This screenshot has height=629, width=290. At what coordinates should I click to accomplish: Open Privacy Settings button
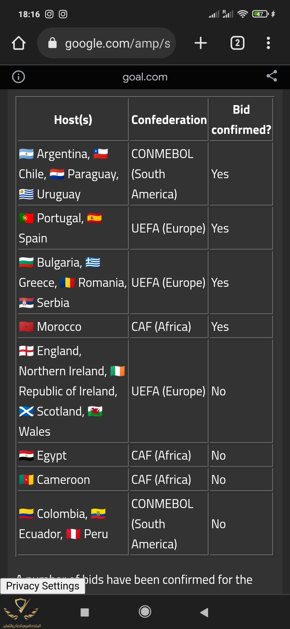[43, 586]
